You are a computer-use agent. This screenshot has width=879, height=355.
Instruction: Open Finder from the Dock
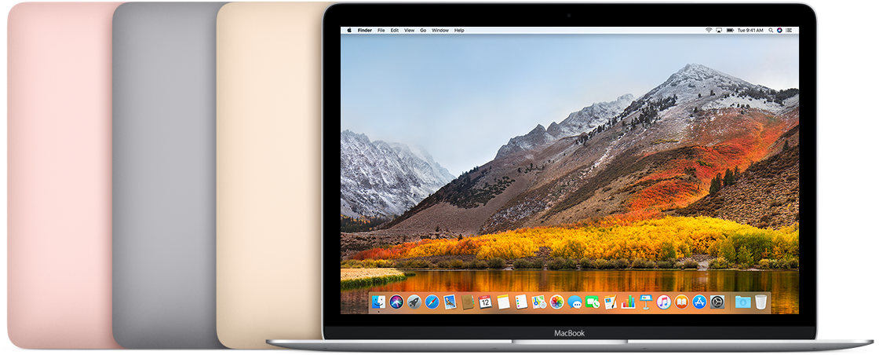coord(378,302)
